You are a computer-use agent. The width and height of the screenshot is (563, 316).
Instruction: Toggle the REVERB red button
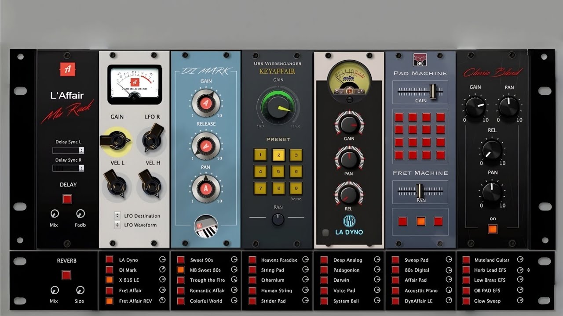pyautogui.click(x=66, y=275)
